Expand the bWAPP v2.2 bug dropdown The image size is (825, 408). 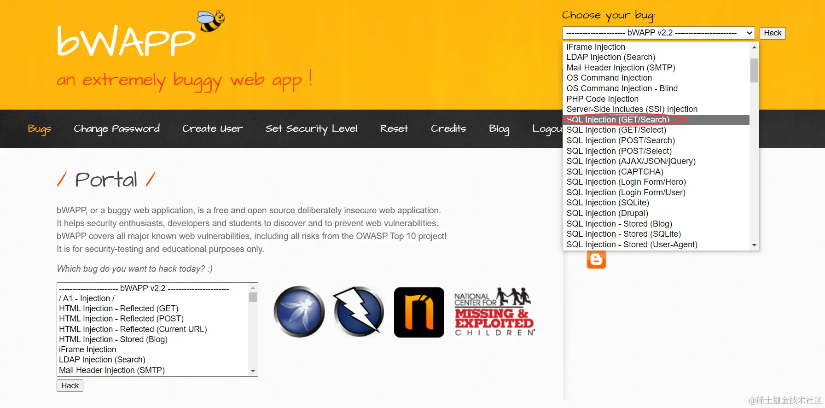click(658, 33)
